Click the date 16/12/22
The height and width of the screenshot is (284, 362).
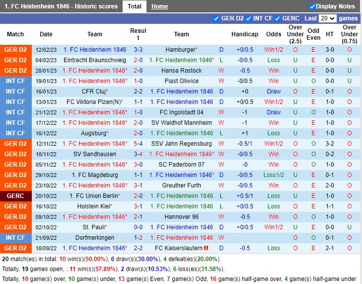pyautogui.click(x=46, y=133)
